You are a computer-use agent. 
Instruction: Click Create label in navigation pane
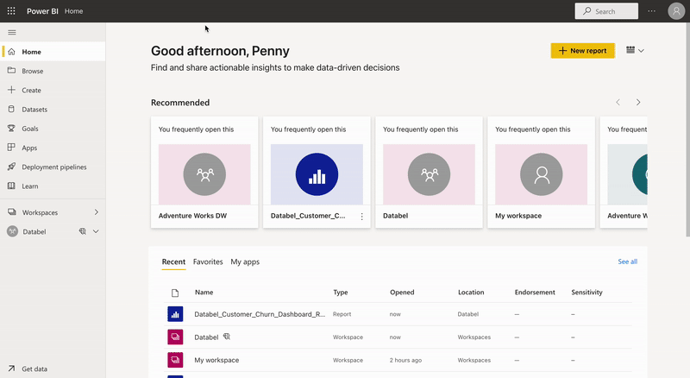(31, 90)
